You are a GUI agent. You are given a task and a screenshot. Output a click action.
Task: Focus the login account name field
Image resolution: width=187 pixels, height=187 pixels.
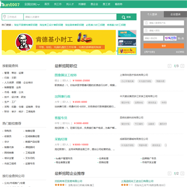(164, 23)
